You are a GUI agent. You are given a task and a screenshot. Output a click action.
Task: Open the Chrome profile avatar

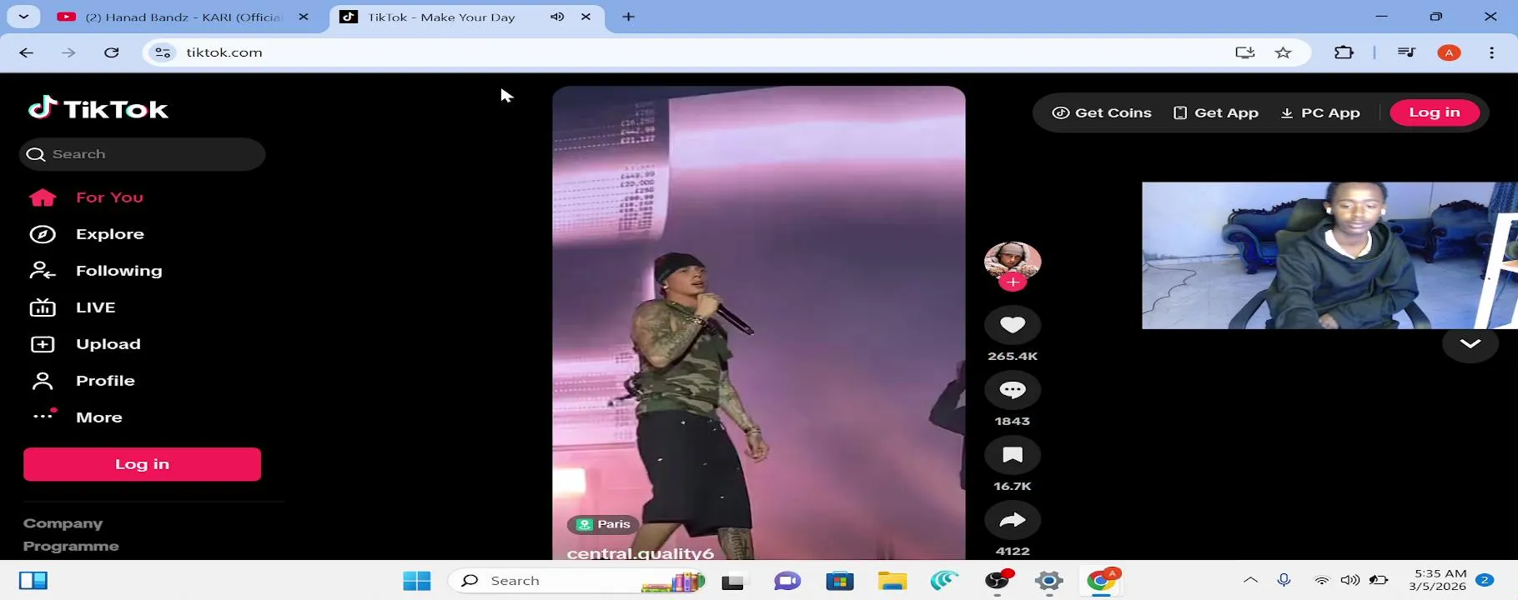tap(1450, 52)
